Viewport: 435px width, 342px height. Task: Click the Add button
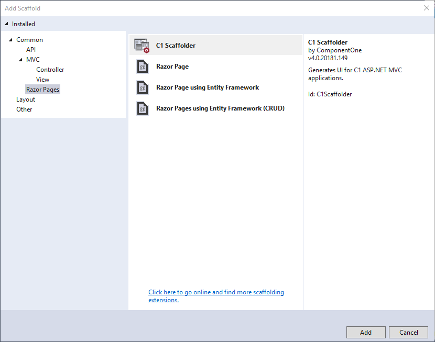point(366,332)
